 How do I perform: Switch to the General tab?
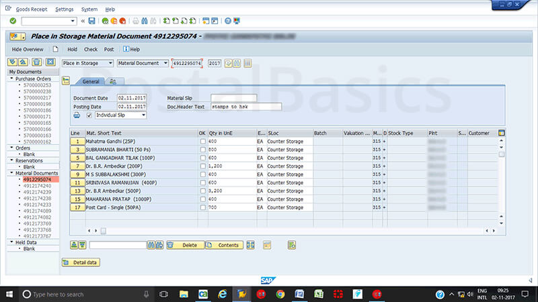91,81
